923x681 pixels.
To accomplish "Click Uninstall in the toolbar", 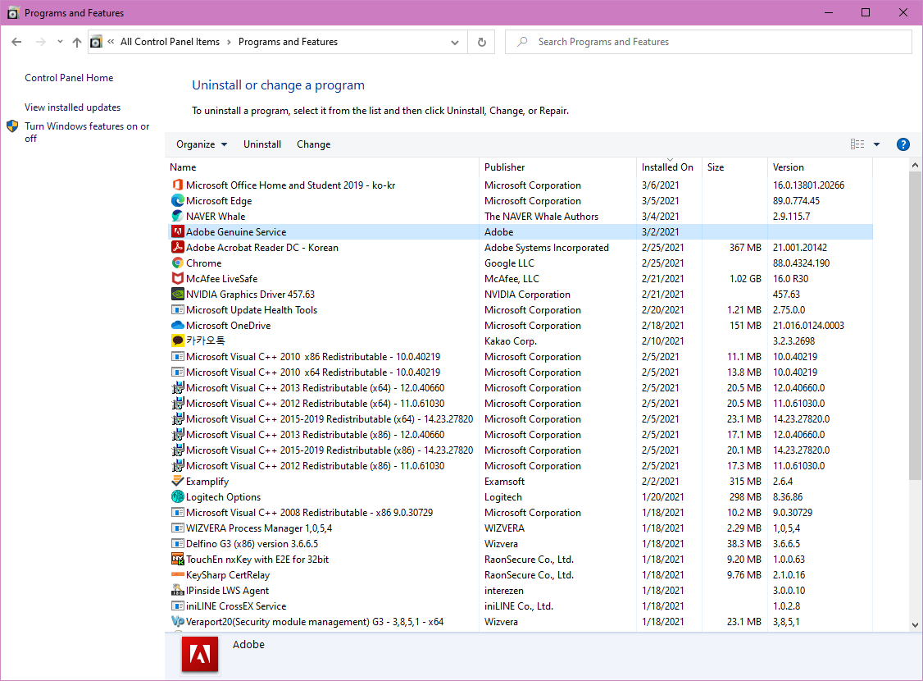I will (262, 144).
